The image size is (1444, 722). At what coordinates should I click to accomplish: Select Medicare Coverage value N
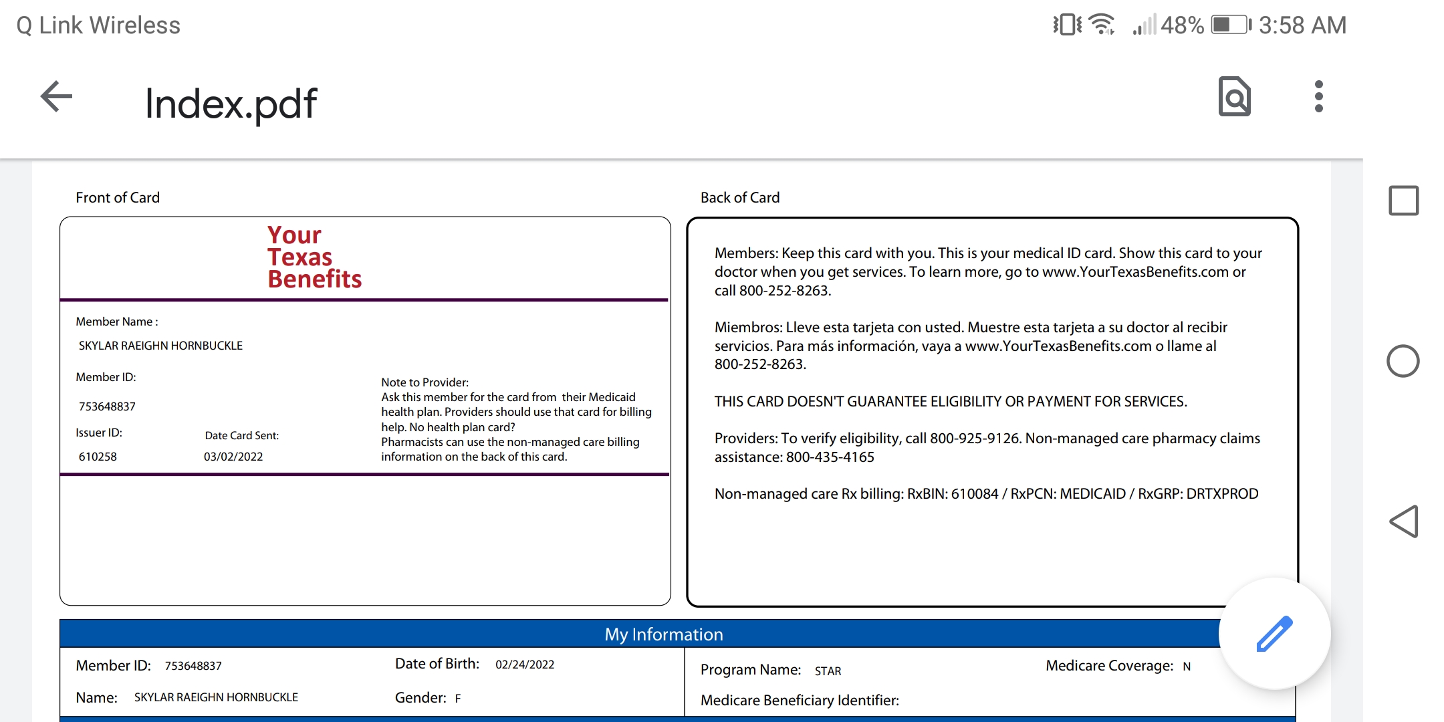1187,667
